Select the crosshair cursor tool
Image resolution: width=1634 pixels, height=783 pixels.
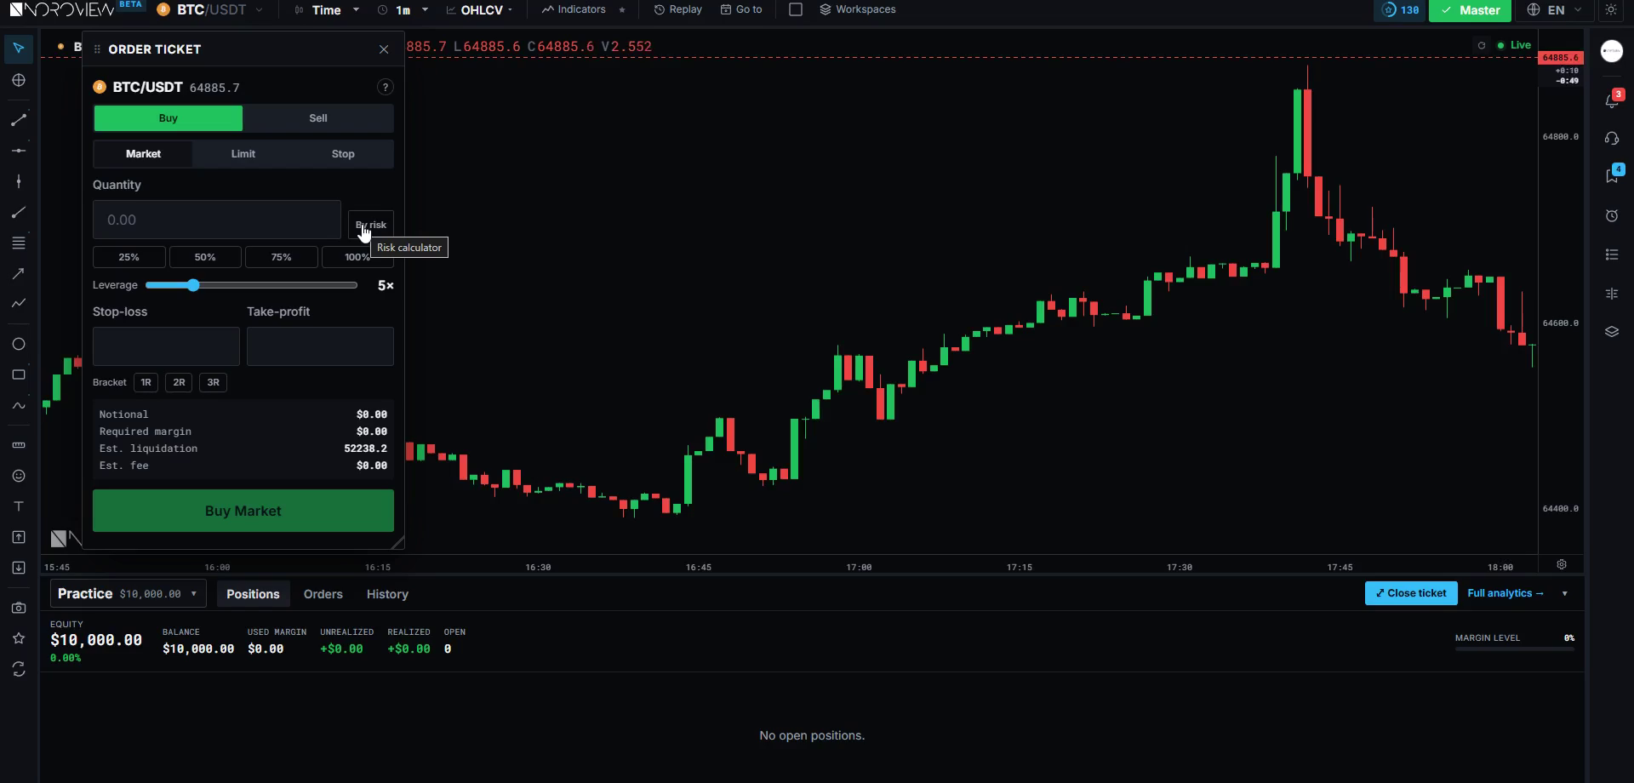[x=19, y=80]
